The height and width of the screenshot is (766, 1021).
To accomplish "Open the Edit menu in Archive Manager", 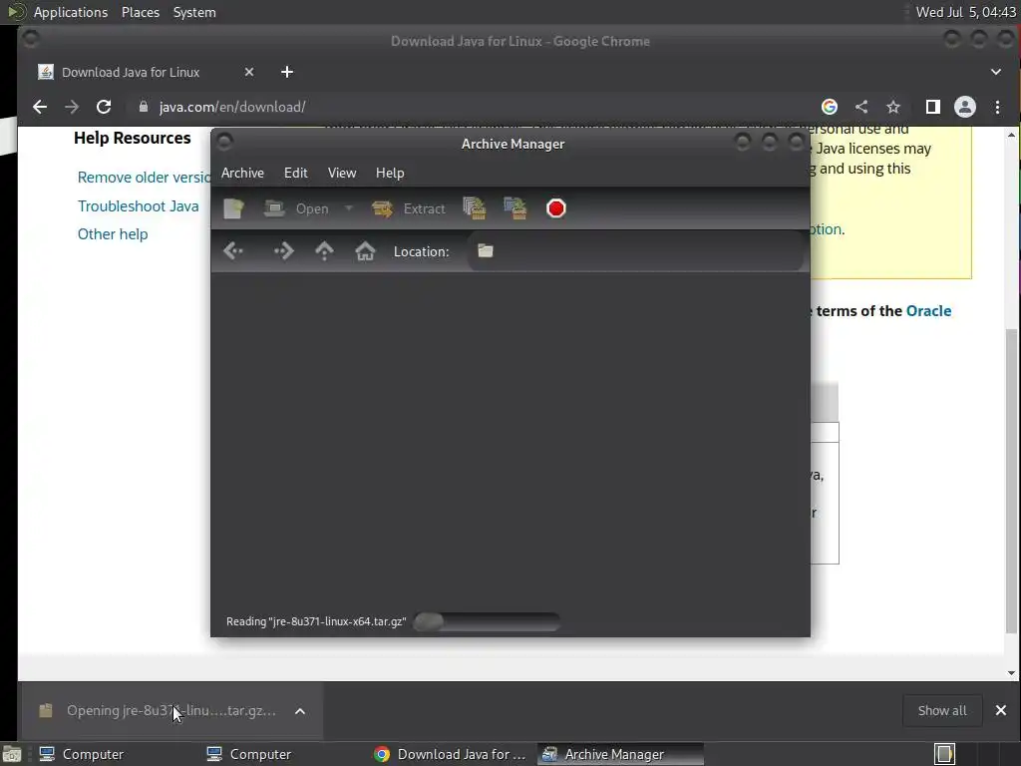I will [295, 173].
